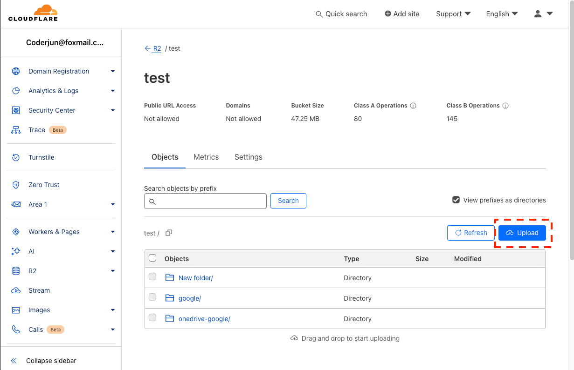574x370 pixels.
Task: Click the Class A Operations info icon
Action: pyautogui.click(x=413, y=106)
